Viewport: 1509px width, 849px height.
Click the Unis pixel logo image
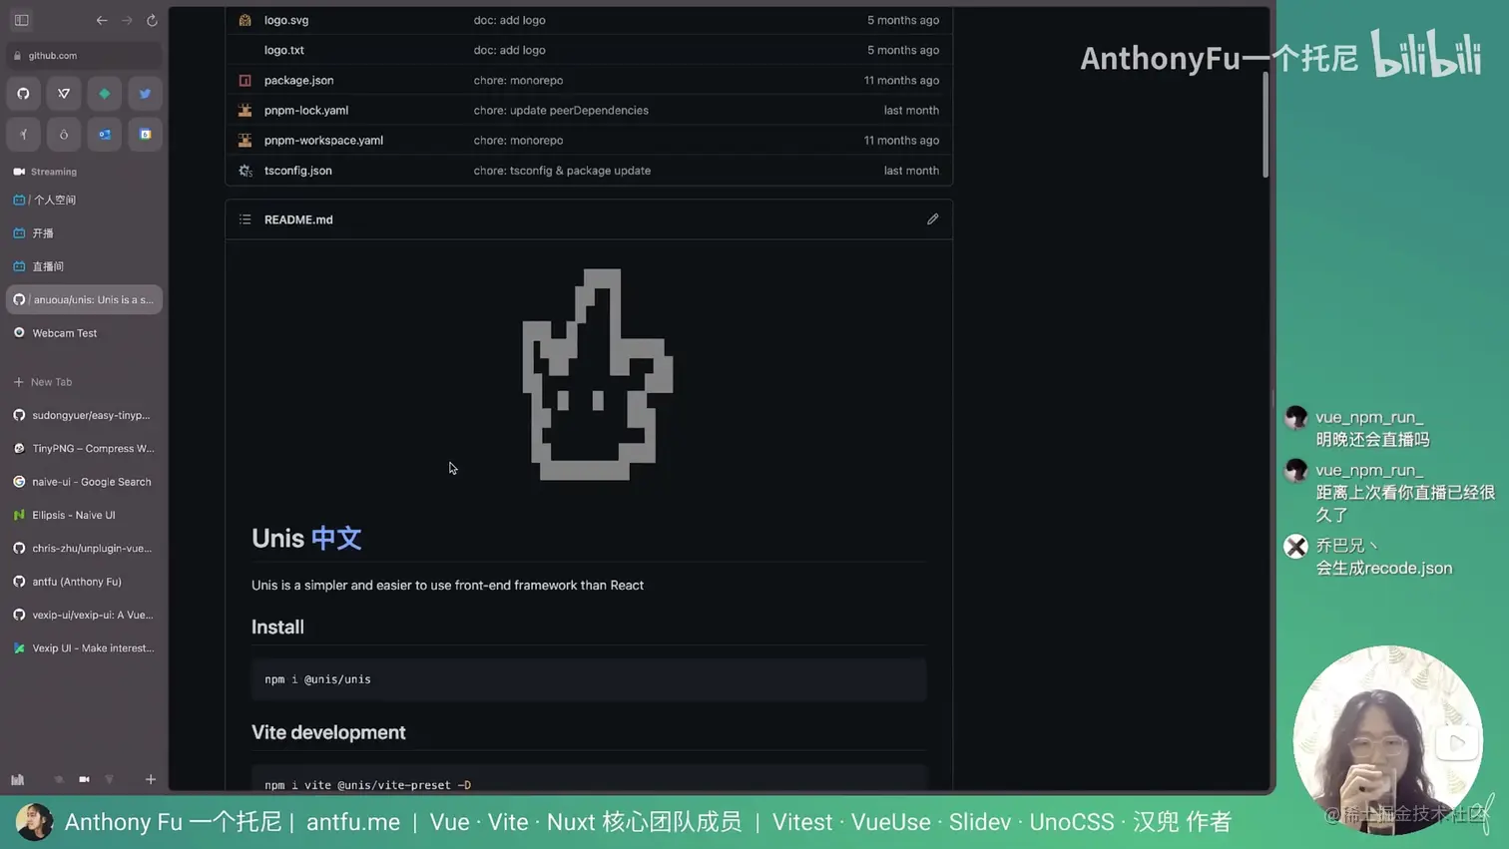coord(598,374)
